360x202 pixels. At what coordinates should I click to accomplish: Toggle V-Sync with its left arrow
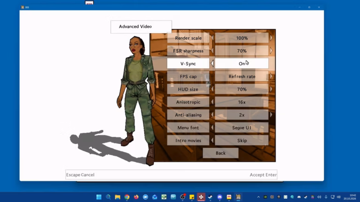212,64
